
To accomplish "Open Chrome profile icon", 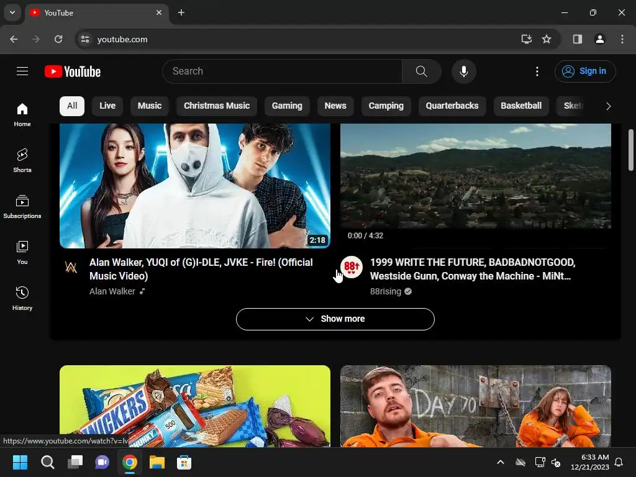I will tap(600, 39).
